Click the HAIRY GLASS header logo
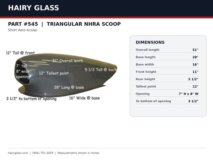 click(x=34, y=8)
